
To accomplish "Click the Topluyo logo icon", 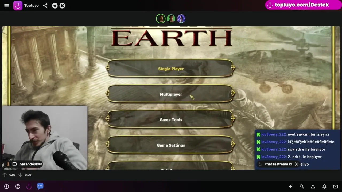I will (x=18, y=6).
